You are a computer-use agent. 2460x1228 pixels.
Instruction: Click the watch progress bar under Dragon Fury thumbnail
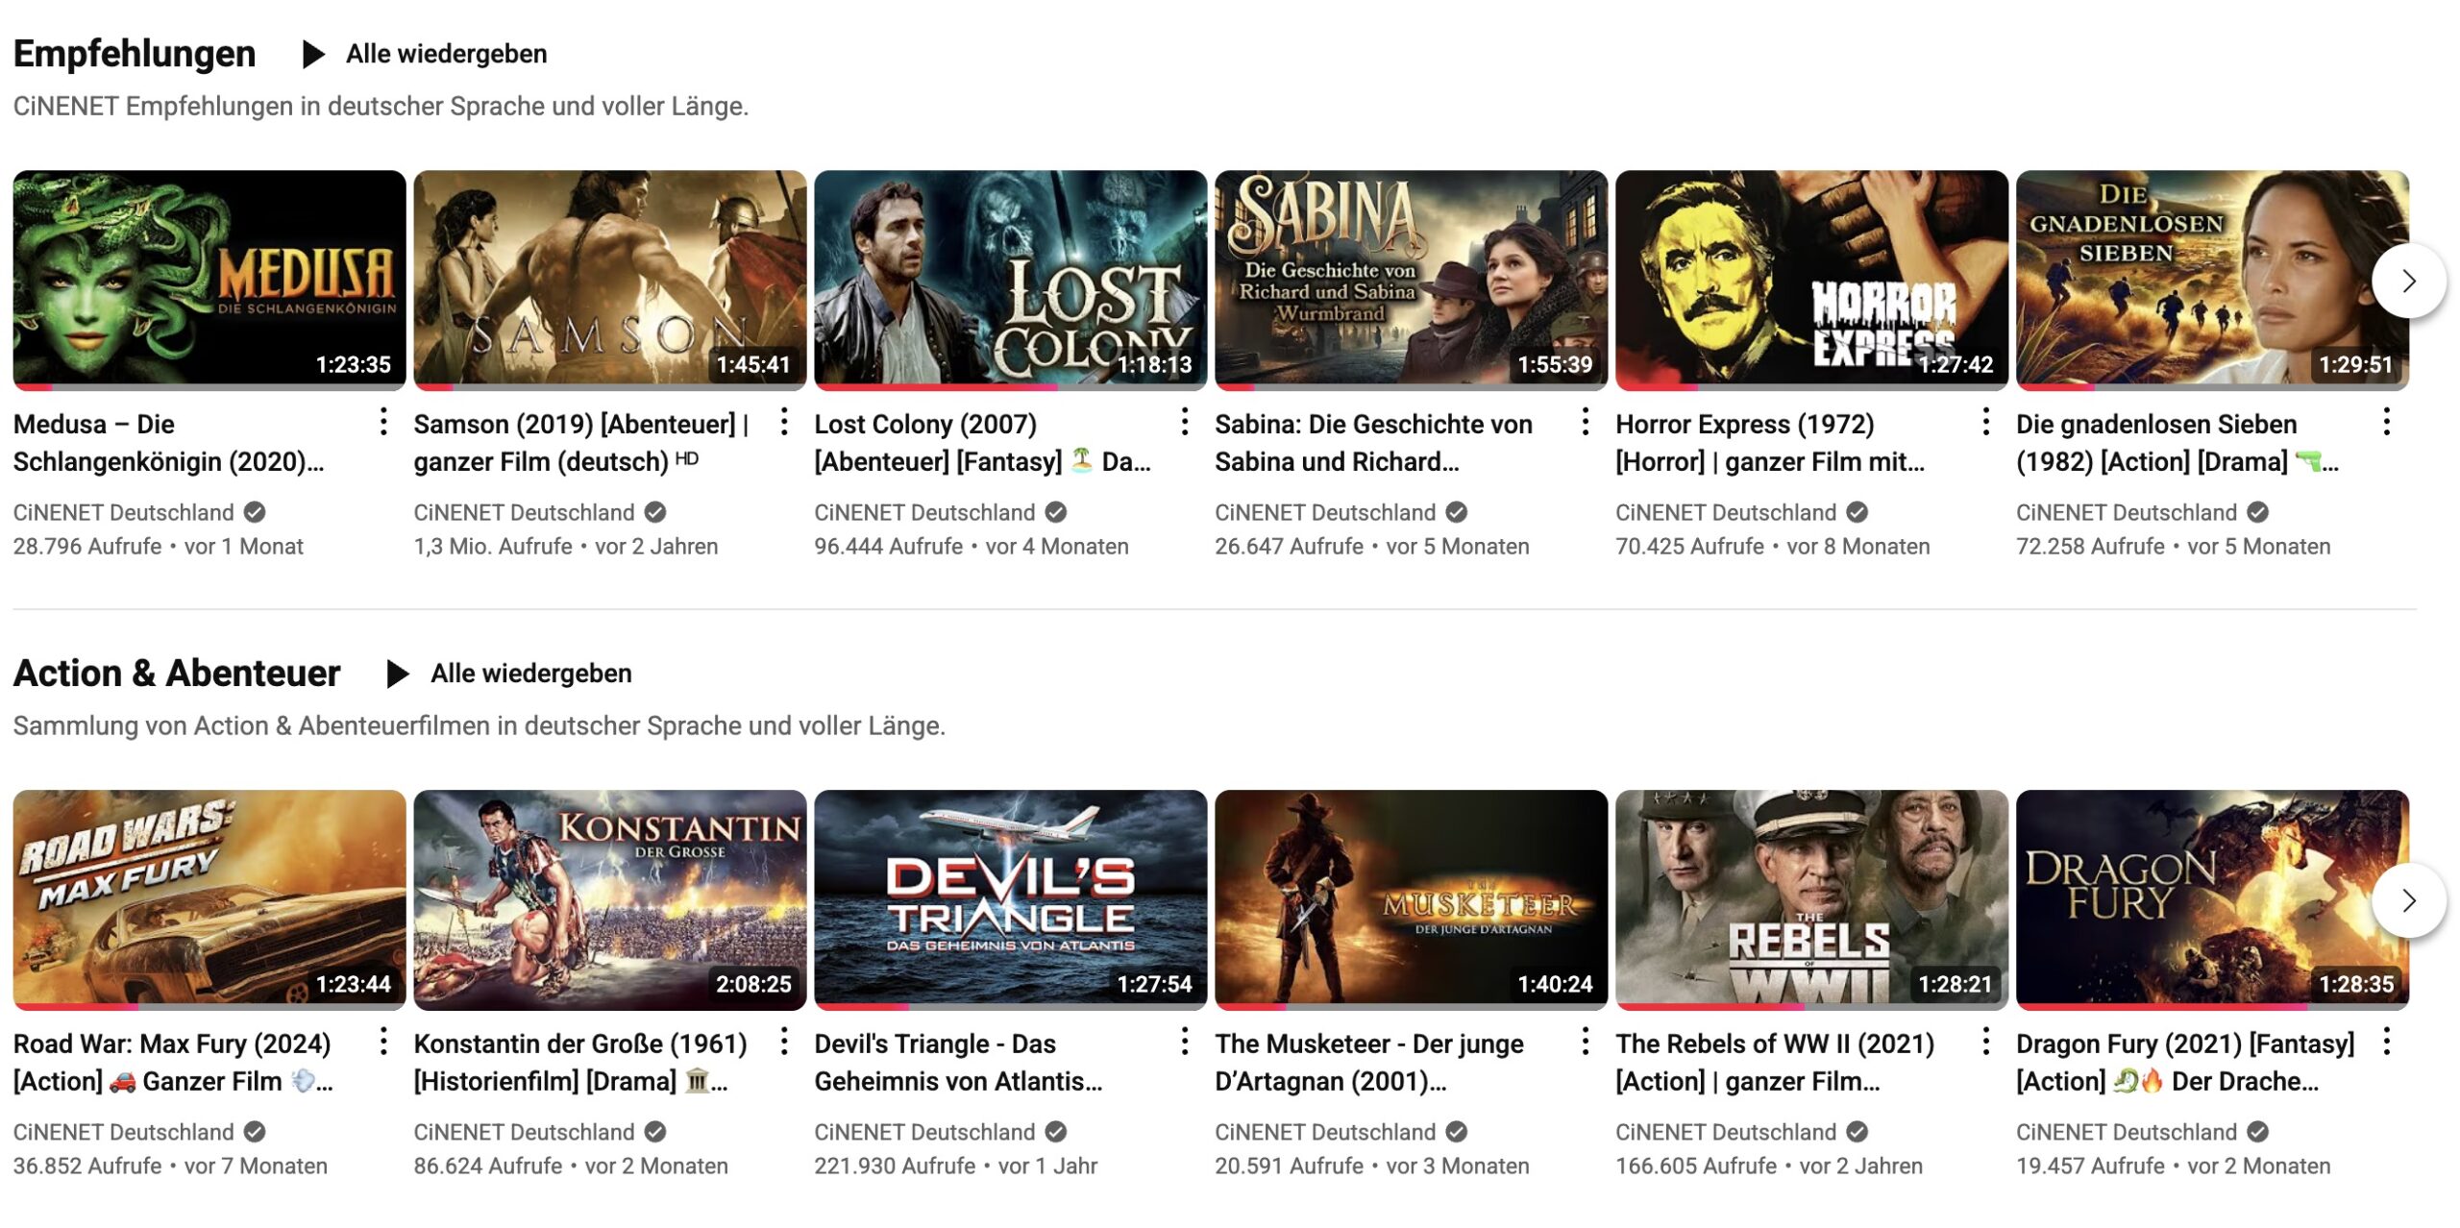[2213, 1008]
